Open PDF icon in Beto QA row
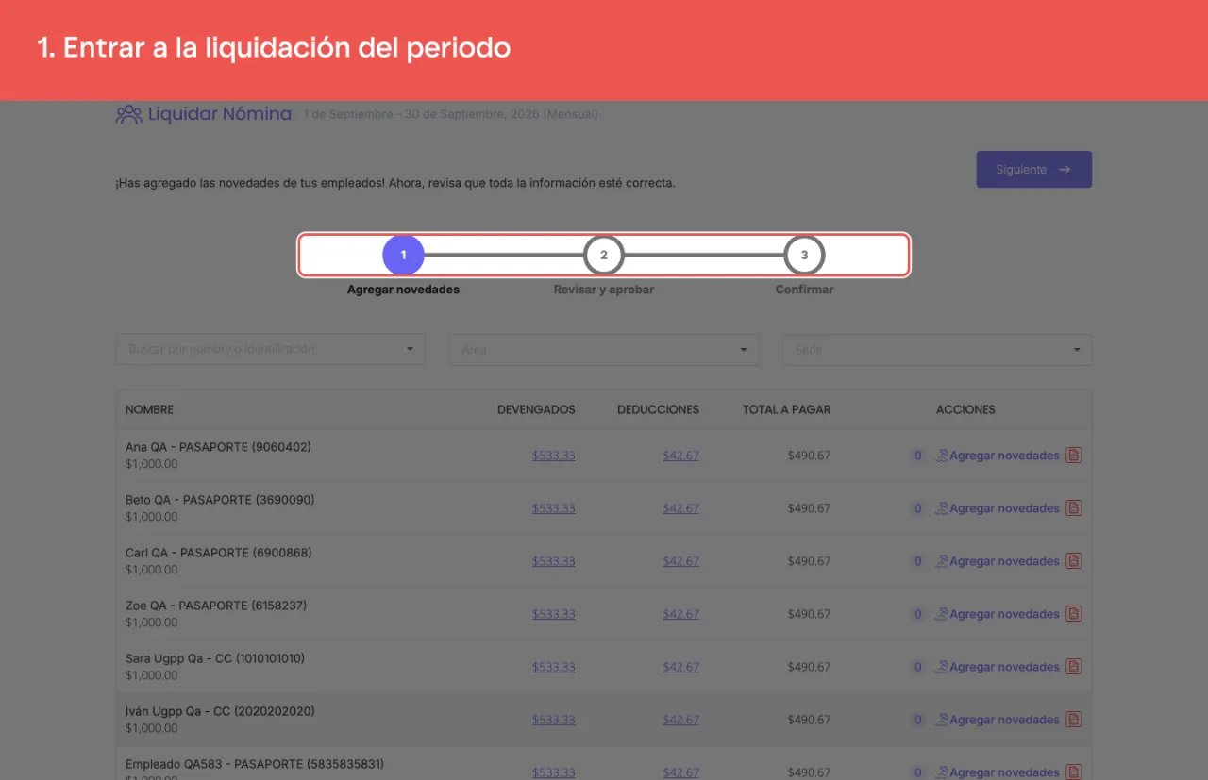1208x780 pixels. click(1074, 508)
